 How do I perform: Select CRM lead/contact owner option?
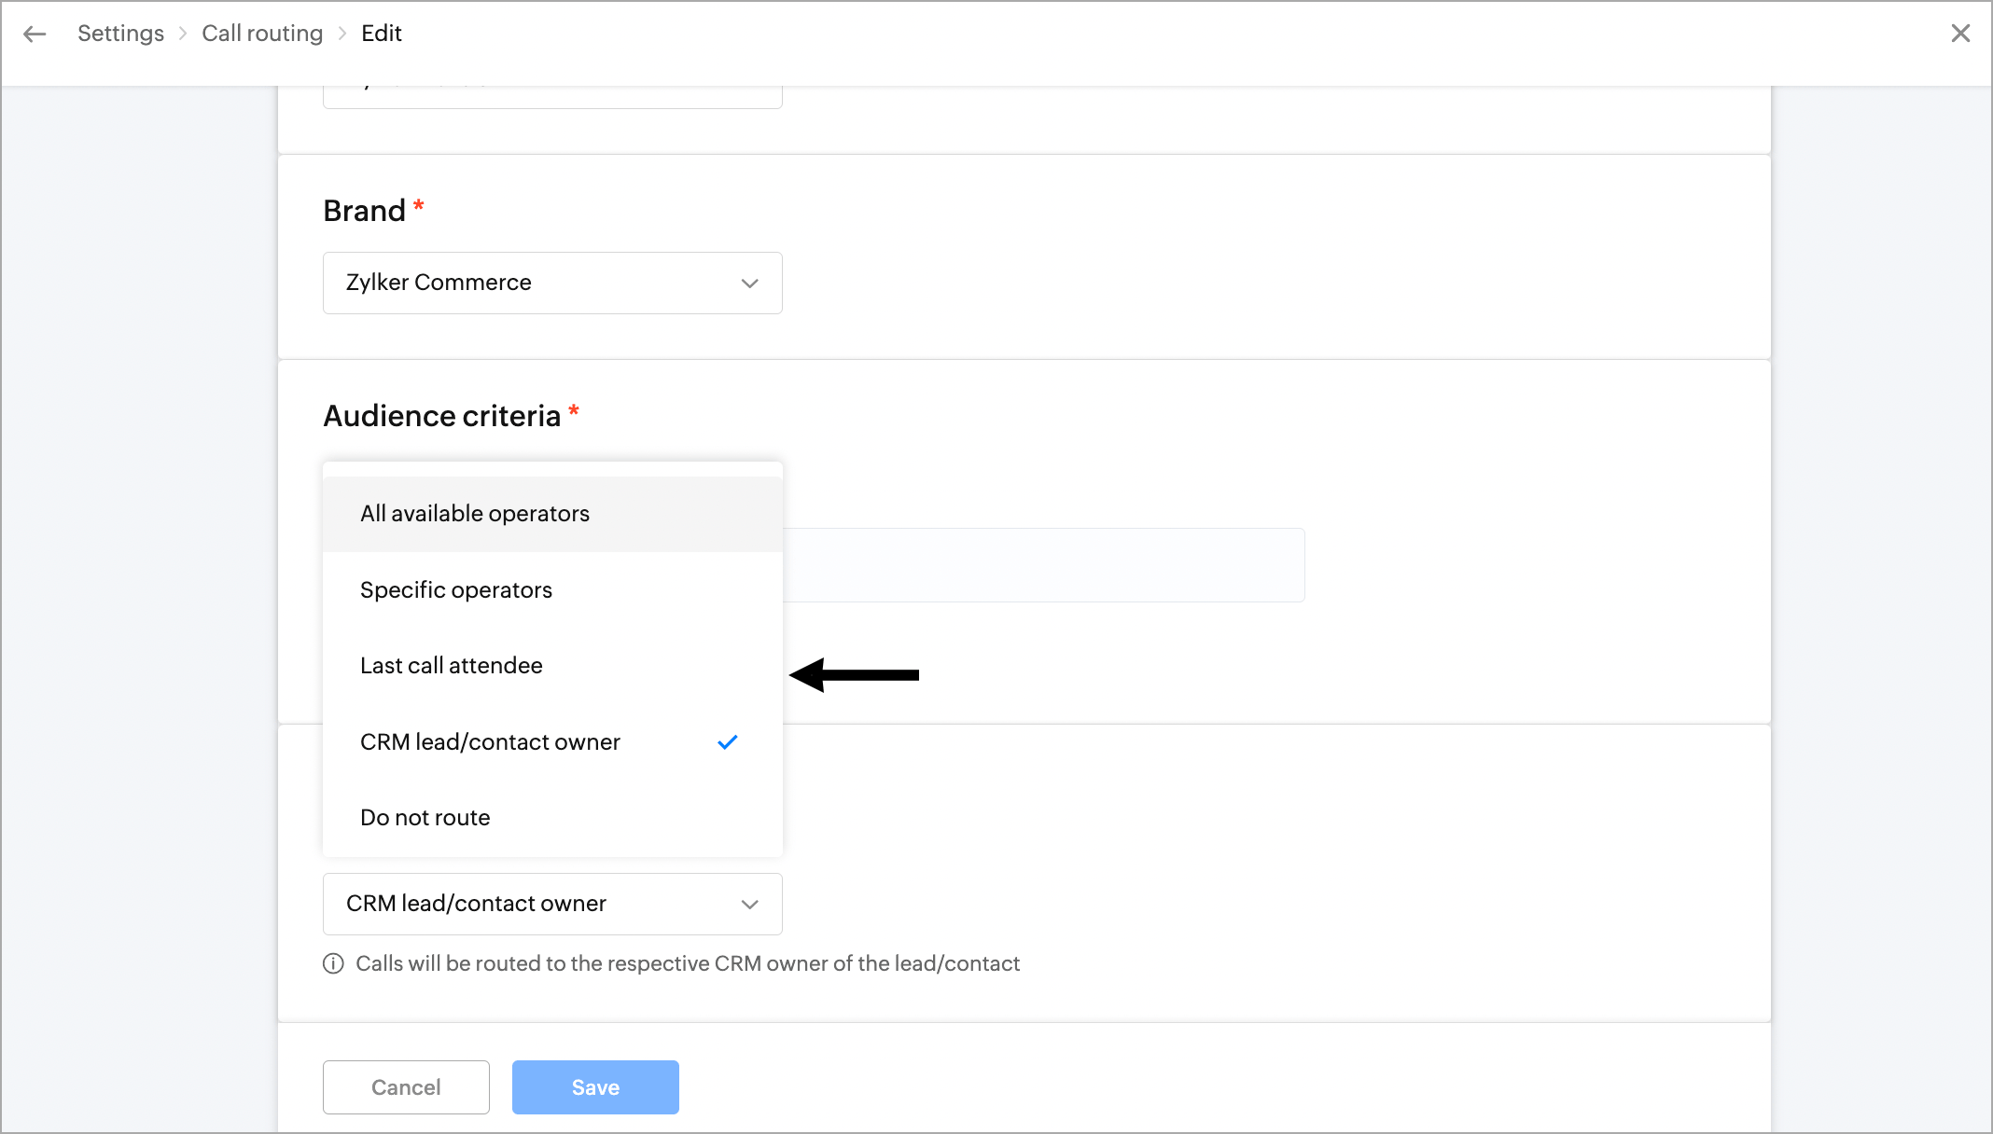[490, 742]
